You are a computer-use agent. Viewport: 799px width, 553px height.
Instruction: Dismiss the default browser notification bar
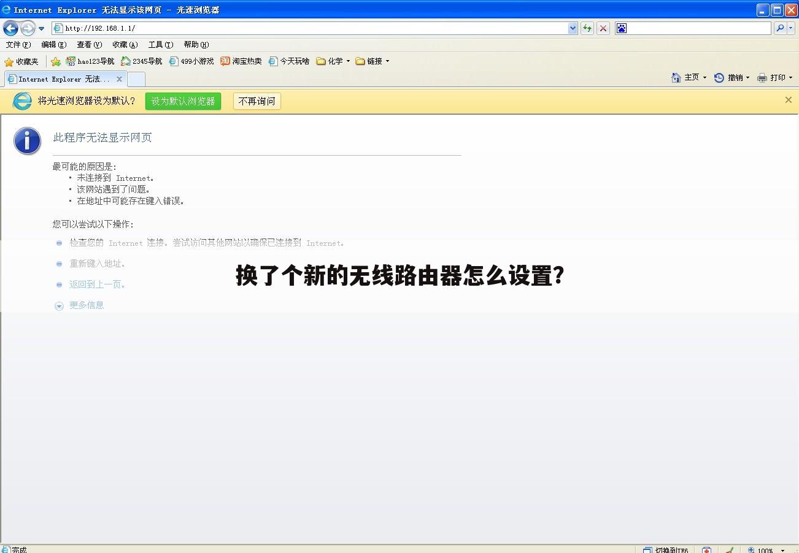(789, 100)
